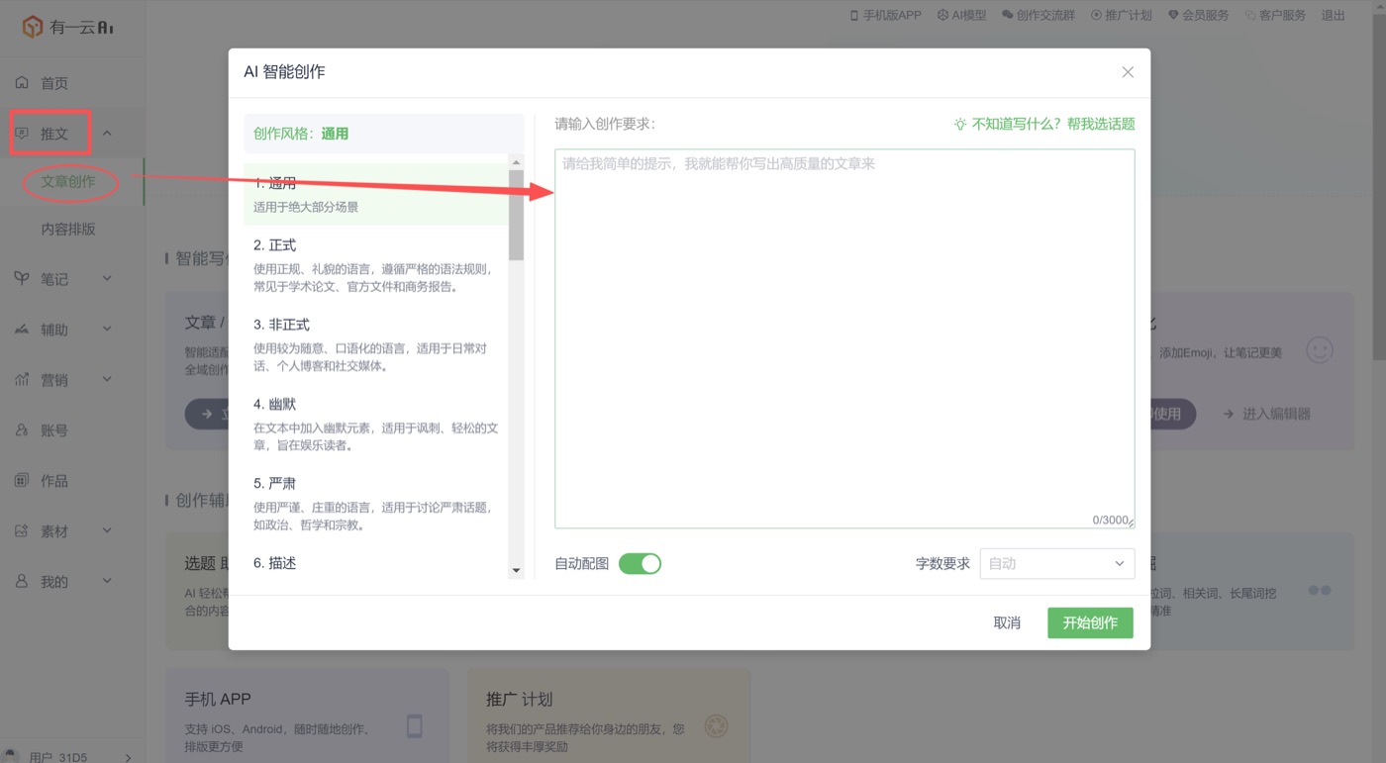Viewport: 1386px width, 763px height.
Task: Click the 取消 button
Action: 1007,622
